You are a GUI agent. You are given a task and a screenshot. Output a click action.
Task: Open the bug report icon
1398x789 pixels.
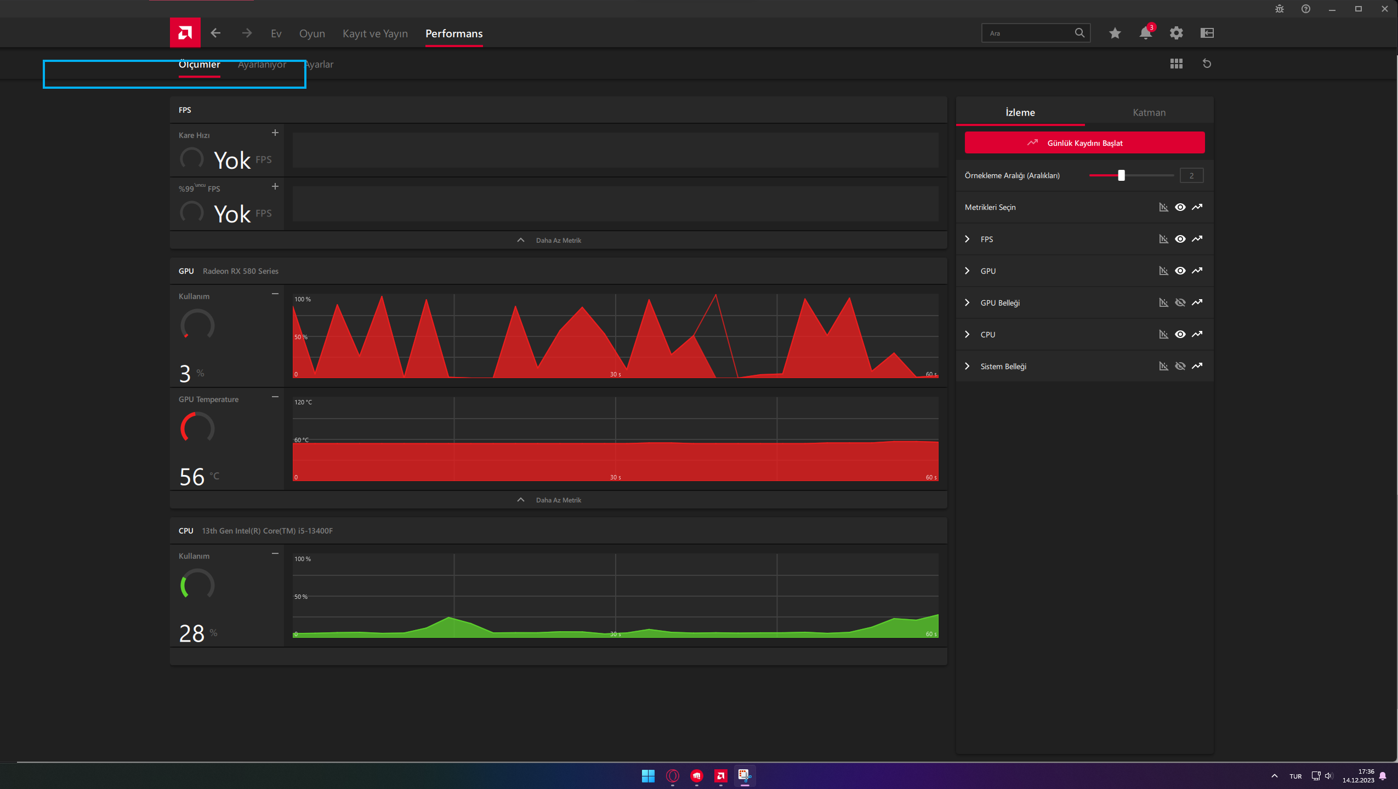(x=1279, y=9)
